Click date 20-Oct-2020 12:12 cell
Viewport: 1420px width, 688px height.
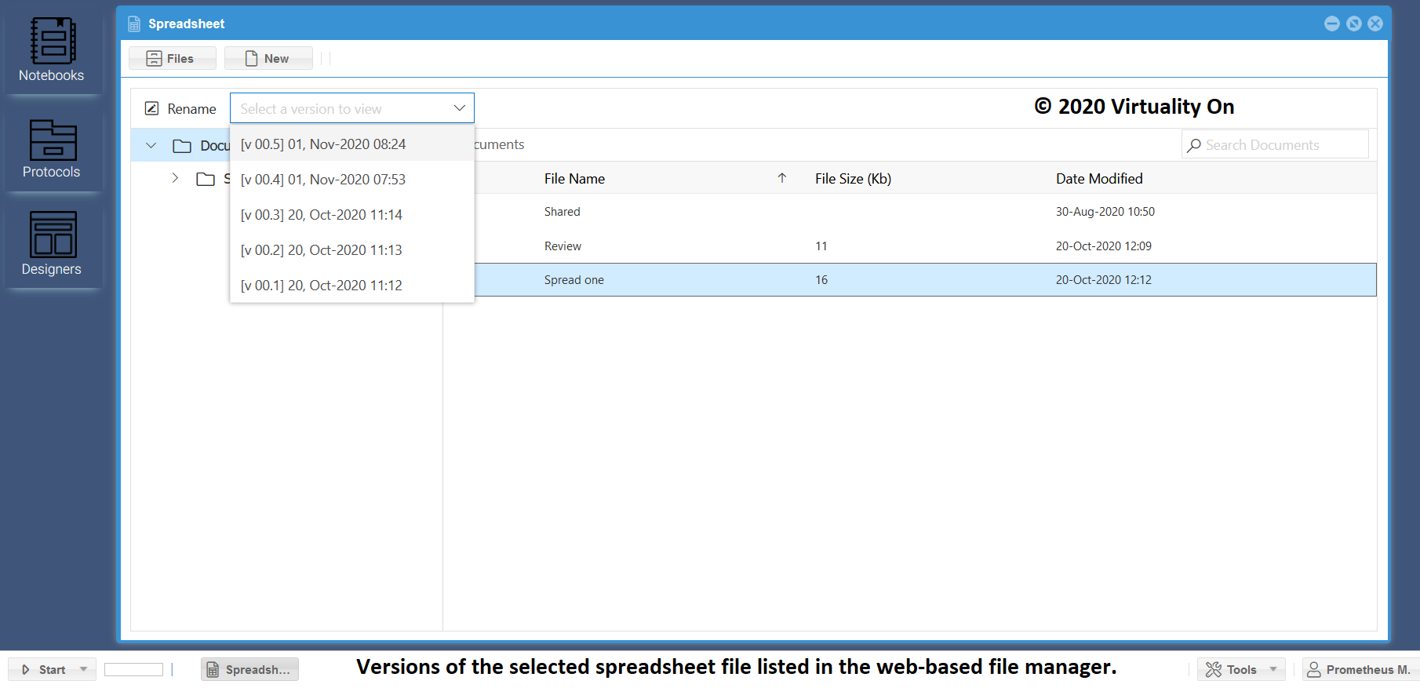[x=1103, y=280]
